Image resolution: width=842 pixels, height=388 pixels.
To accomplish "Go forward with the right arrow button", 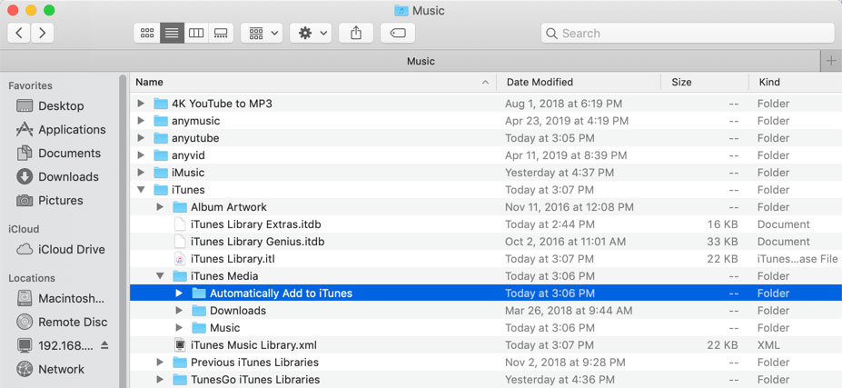I will coord(43,34).
